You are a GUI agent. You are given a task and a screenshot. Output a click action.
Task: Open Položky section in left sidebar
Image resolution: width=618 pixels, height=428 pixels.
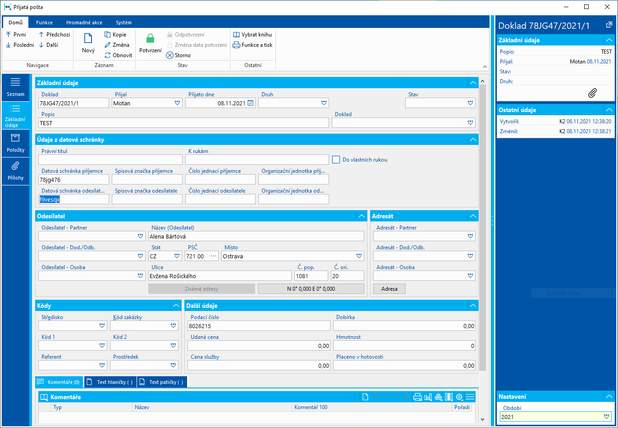point(15,143)
